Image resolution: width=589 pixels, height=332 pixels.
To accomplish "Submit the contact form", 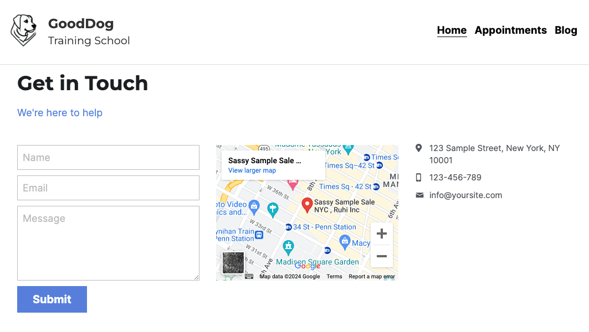I will click(x=52, y=299).
